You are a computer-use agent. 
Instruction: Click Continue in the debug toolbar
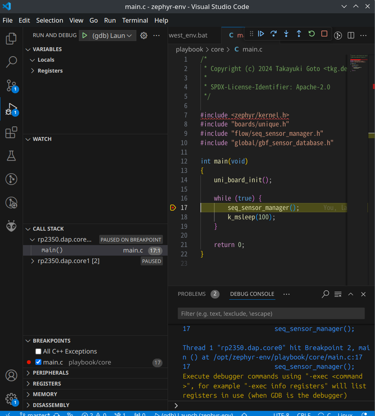click(261, 34)
